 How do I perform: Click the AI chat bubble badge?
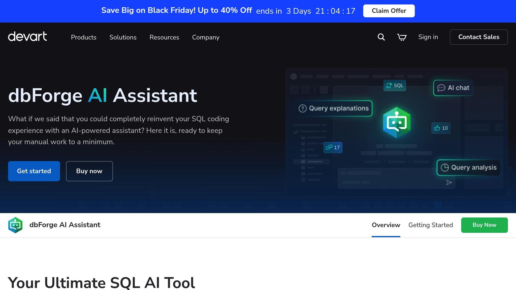[453, 88]
